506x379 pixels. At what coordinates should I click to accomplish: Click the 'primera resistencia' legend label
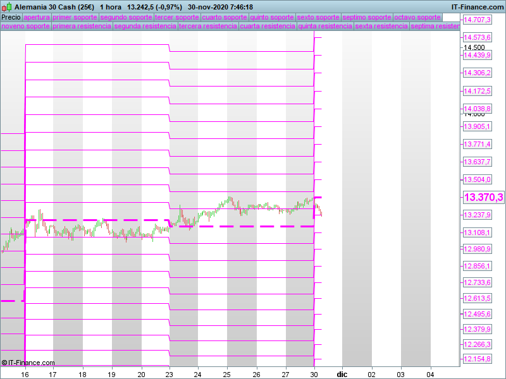coord(82,27)
